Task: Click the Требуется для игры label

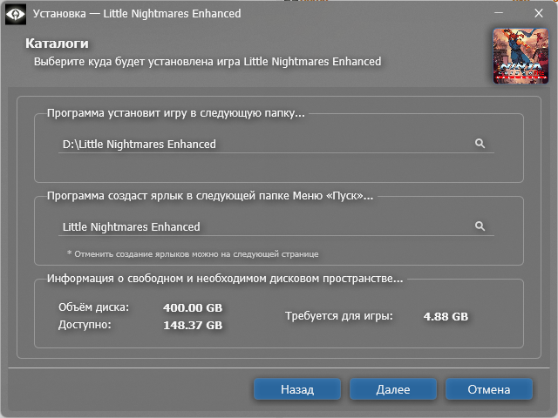Action: [339, 316]
